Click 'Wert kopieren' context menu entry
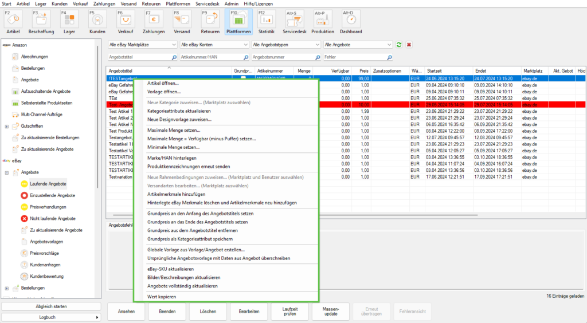This screenshot has width=587, height=323. (x=162, y=297)
